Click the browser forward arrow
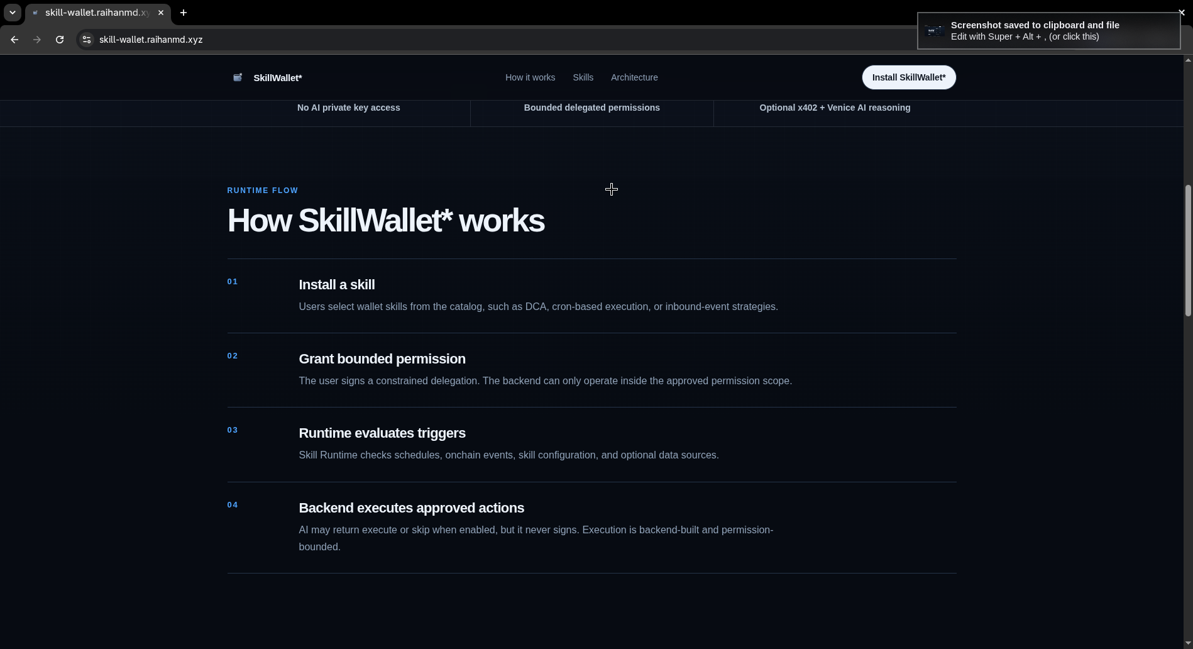This screenshot has height=649, width=1193. [x=37, y=40]
